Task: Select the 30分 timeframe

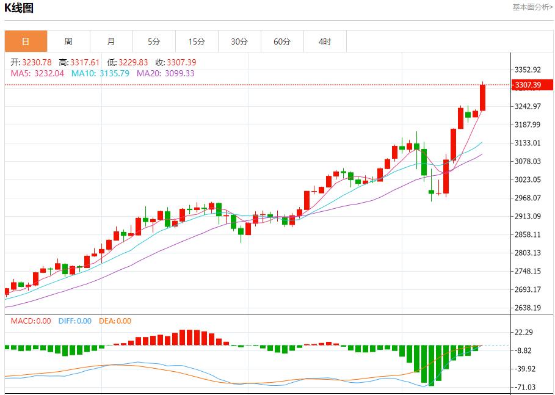Action: [x=239, y=42]
